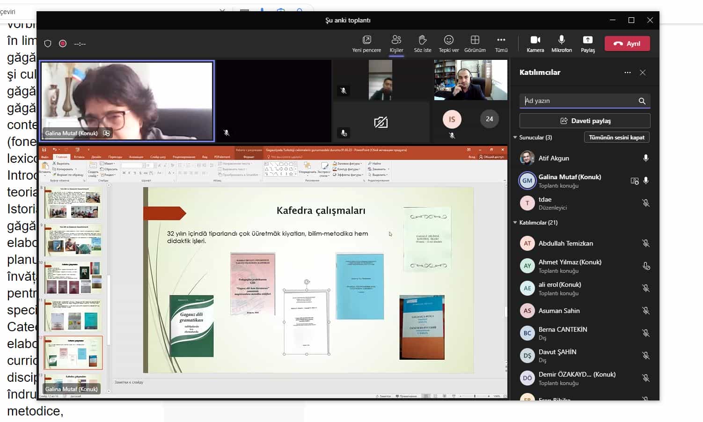Collapse the Sunucular (3) section
This screenshot has width=703, height=422.
click(x=515, y=138)
